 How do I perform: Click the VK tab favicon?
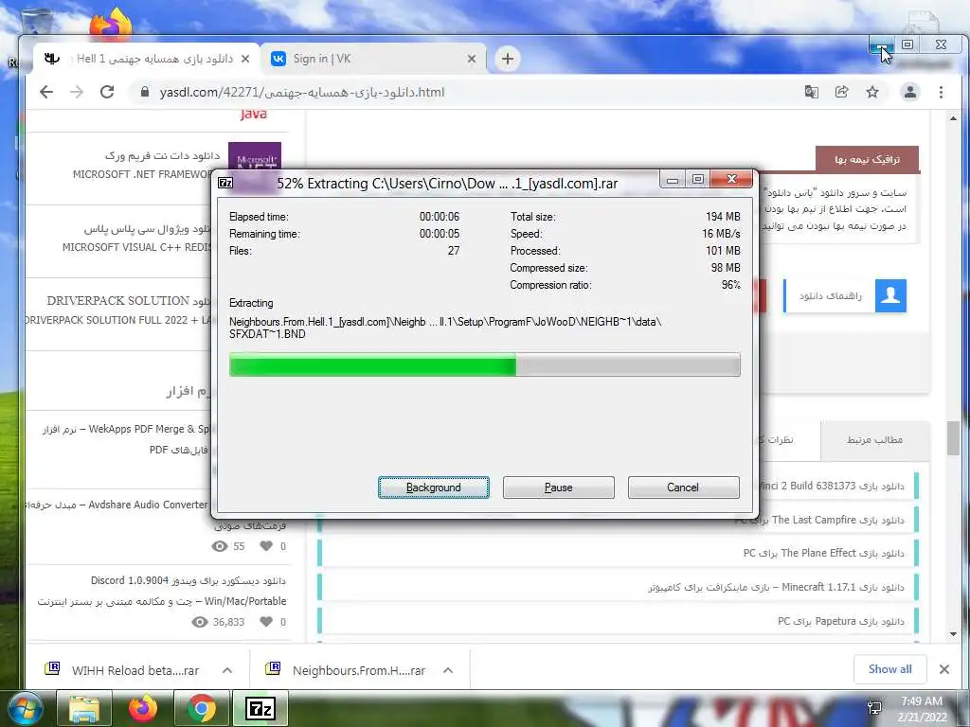[278, 59]
